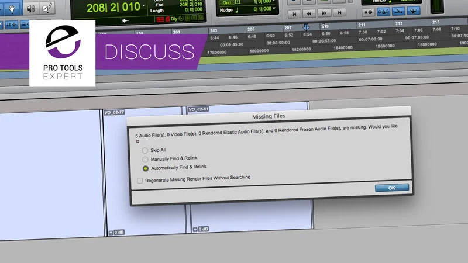Select the VO_02-77 clip
Viewport: 468px width, 263px height.
pos(114,112)
